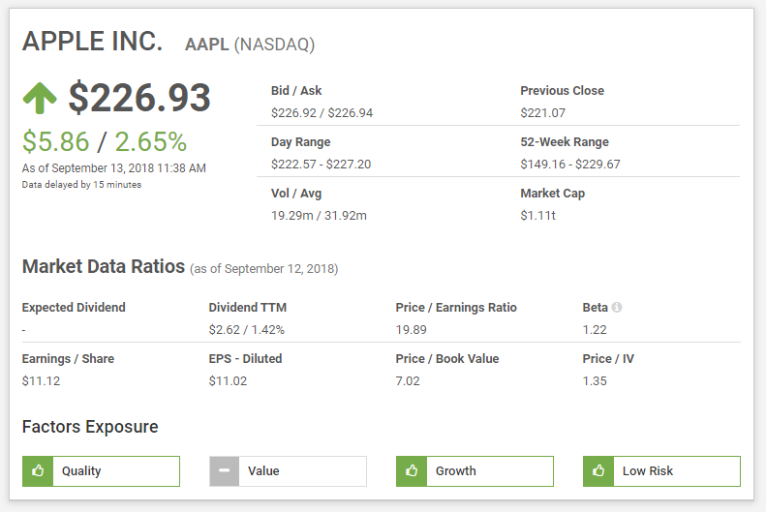Image resolution: width=766 pixels, height=512 pixels.
Task: Select the Value factor label
Action: point(263,471)
